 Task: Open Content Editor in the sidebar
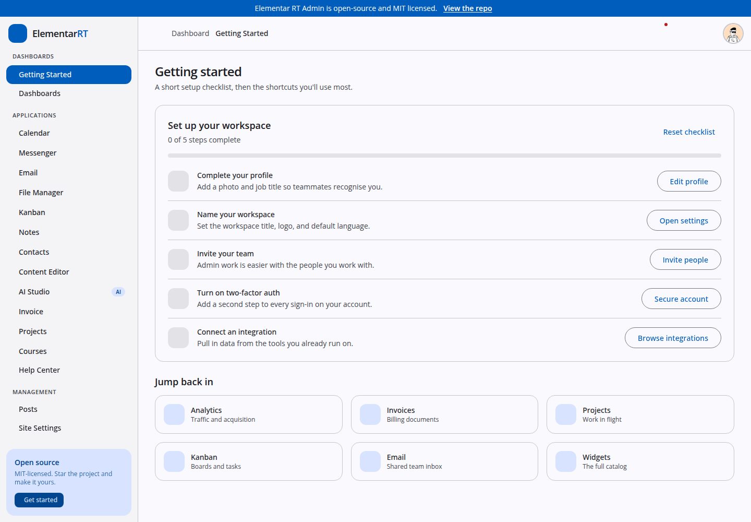click(69, 272)
